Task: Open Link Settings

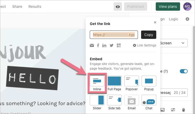Action: click(x=144, y=45)
